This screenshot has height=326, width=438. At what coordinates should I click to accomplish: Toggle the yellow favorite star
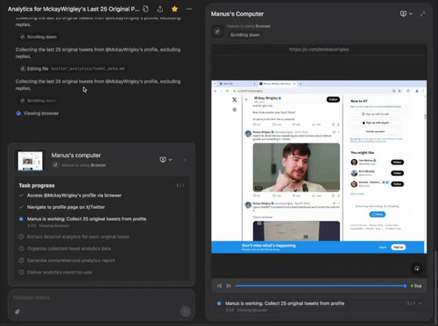point(174,9)
